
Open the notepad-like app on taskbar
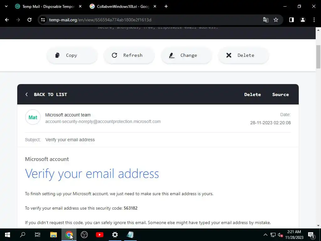click(x=130, y=235)
